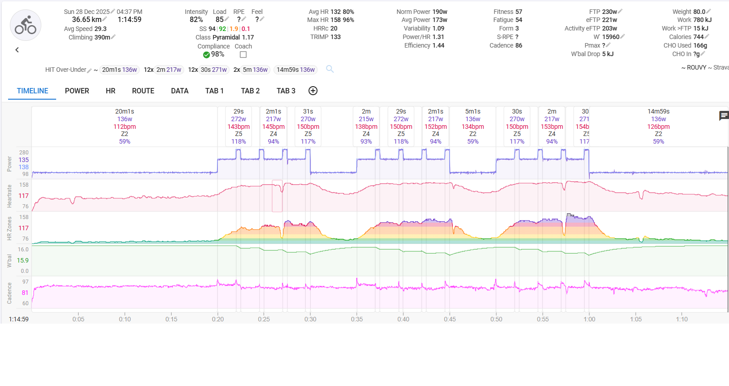Image resolution: width=729 pixels, height=386 pixels.
Task: Edit the 36.65 km distance pencil icon
Action: [x=105, y=19]
